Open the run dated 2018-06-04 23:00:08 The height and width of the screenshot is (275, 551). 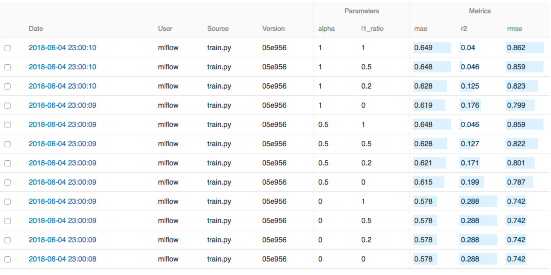(62, 259)
